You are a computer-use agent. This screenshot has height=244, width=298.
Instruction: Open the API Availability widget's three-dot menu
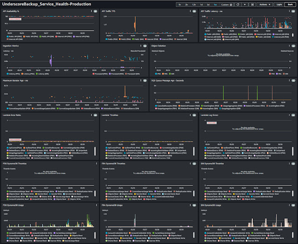[91, 11]
